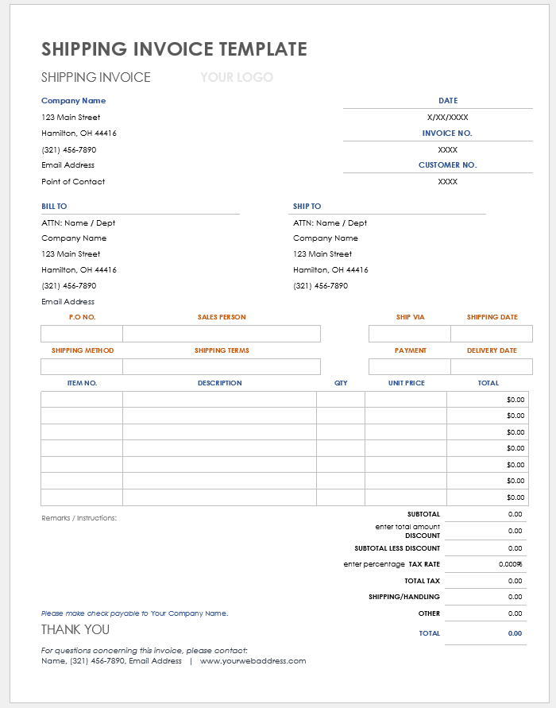Image resolution: width=556 pixels, height=708 pixels.
Task: Click the YOUR LOGO placeholder
Action: click(x=237, y=77)
